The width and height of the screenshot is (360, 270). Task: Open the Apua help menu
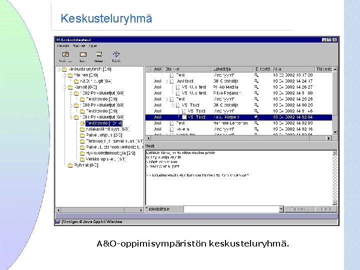point(93,45)
